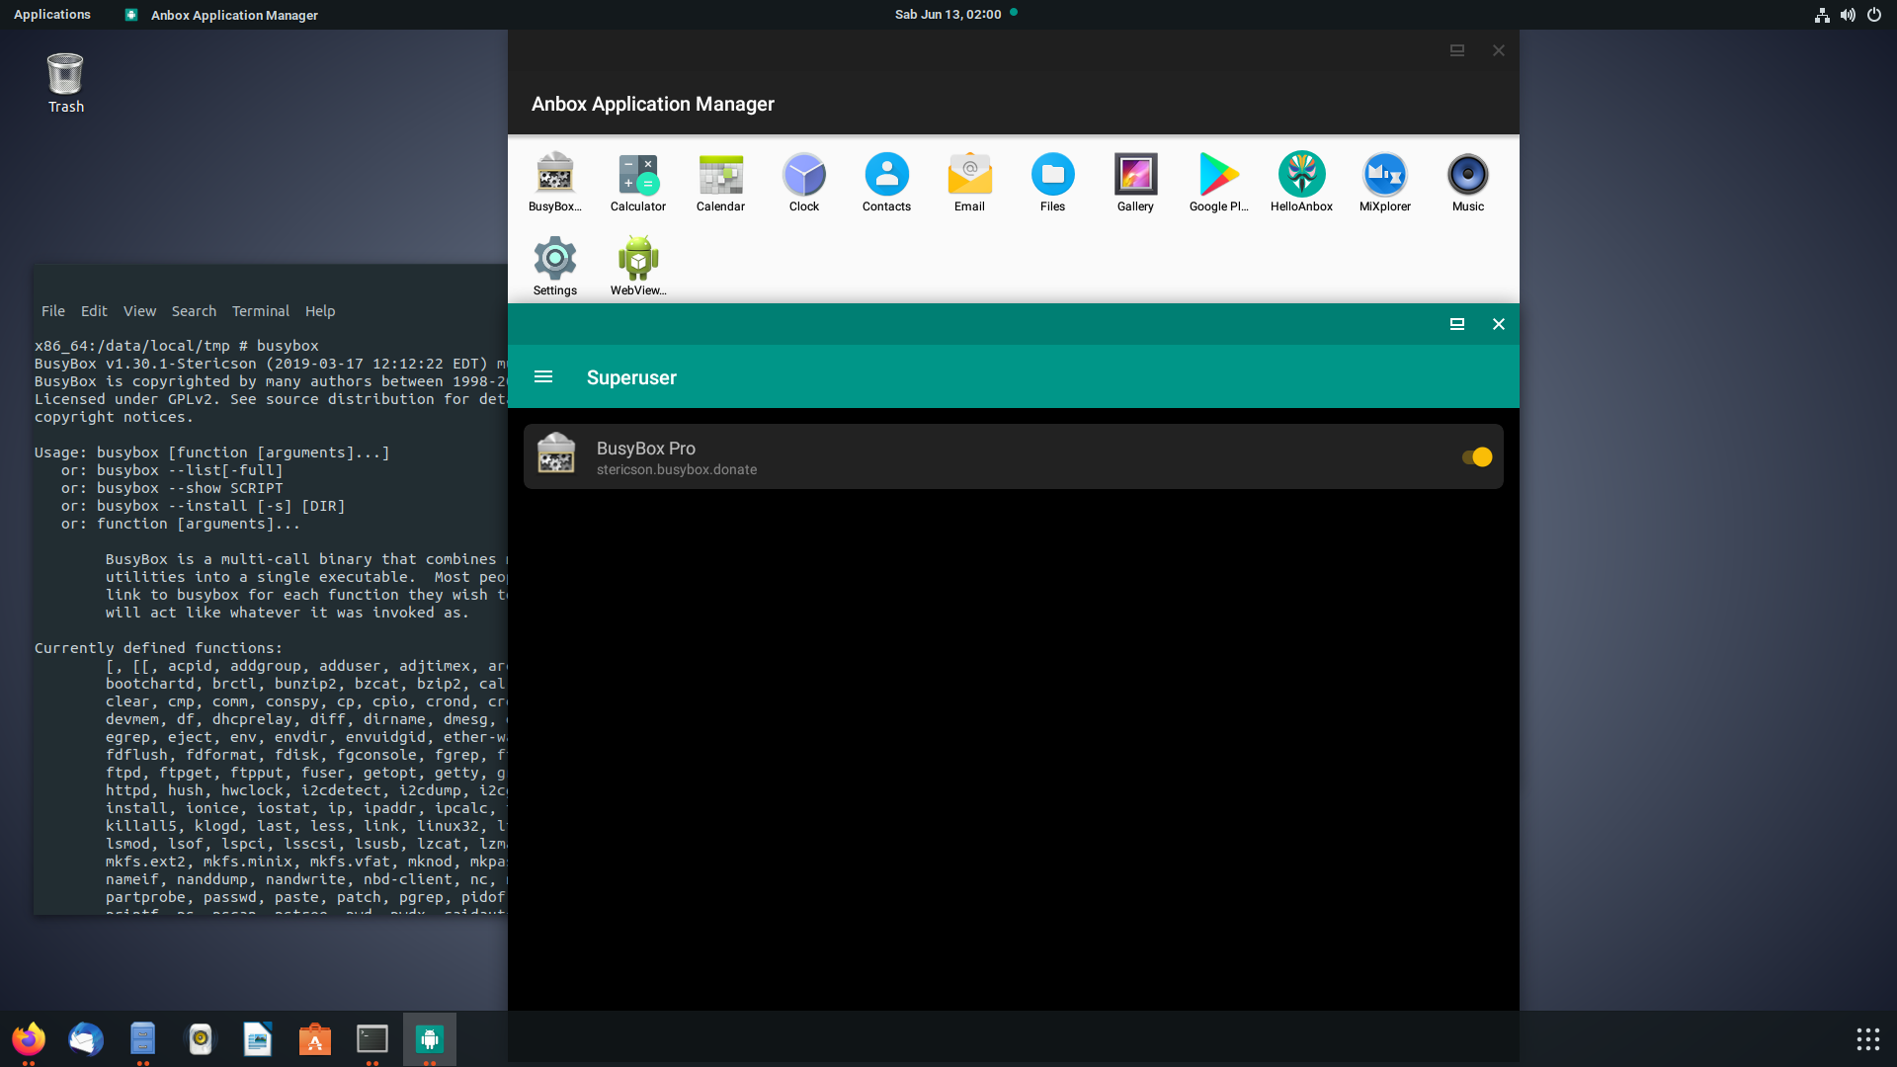The image size is (1897, 1067).
Task: Launch BusyBox from Anbox Application Manager
Action: tap(553, 182)
